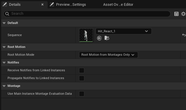Open the Root Motion Mode dropdown
186x110 pixels.
click(108, 55)
